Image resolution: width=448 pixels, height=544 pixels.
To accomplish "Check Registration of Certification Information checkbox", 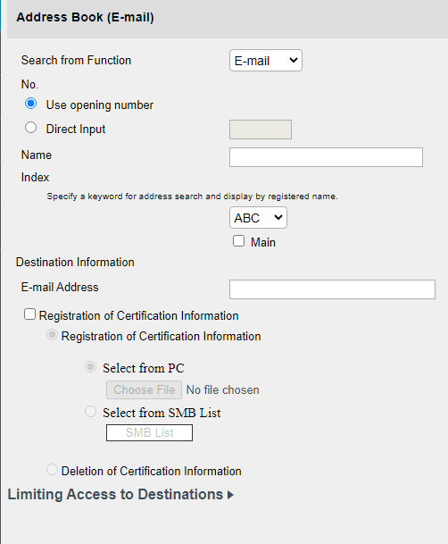I will pyautogui.click(x=29, y=314).
